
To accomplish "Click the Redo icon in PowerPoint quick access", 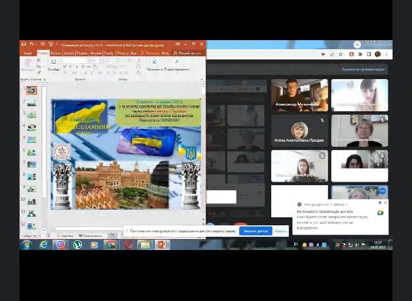I will [x=42, y=44].
